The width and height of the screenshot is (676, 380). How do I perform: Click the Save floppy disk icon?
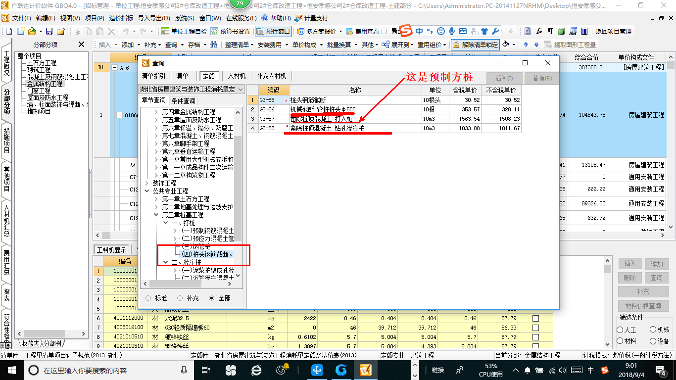pos(49,31)
